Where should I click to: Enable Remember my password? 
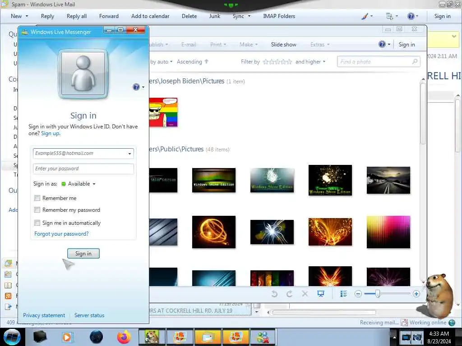[x=37, y=210]
